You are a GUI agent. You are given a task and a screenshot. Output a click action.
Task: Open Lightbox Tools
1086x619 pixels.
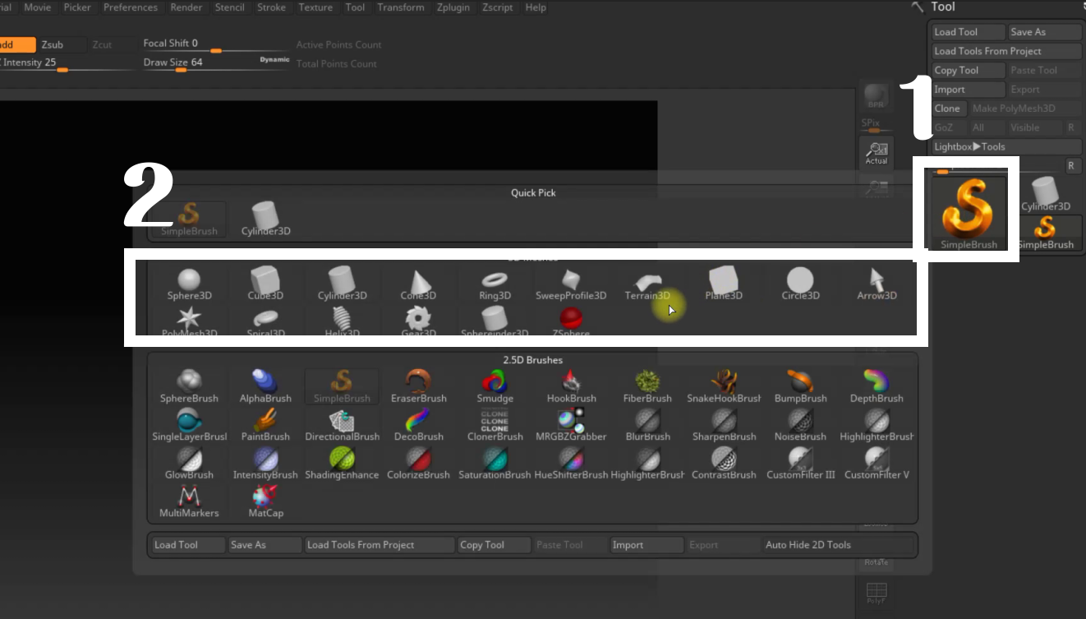1006,146
